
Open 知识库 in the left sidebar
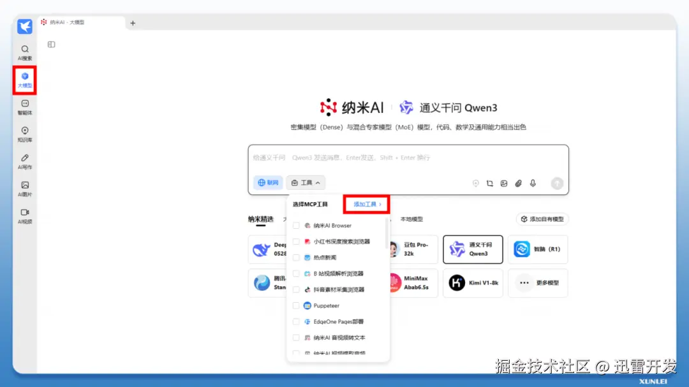(25, 135)
